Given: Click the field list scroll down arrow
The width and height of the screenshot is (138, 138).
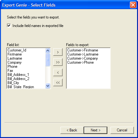Looking at the screenshot, I should point(48,86).
